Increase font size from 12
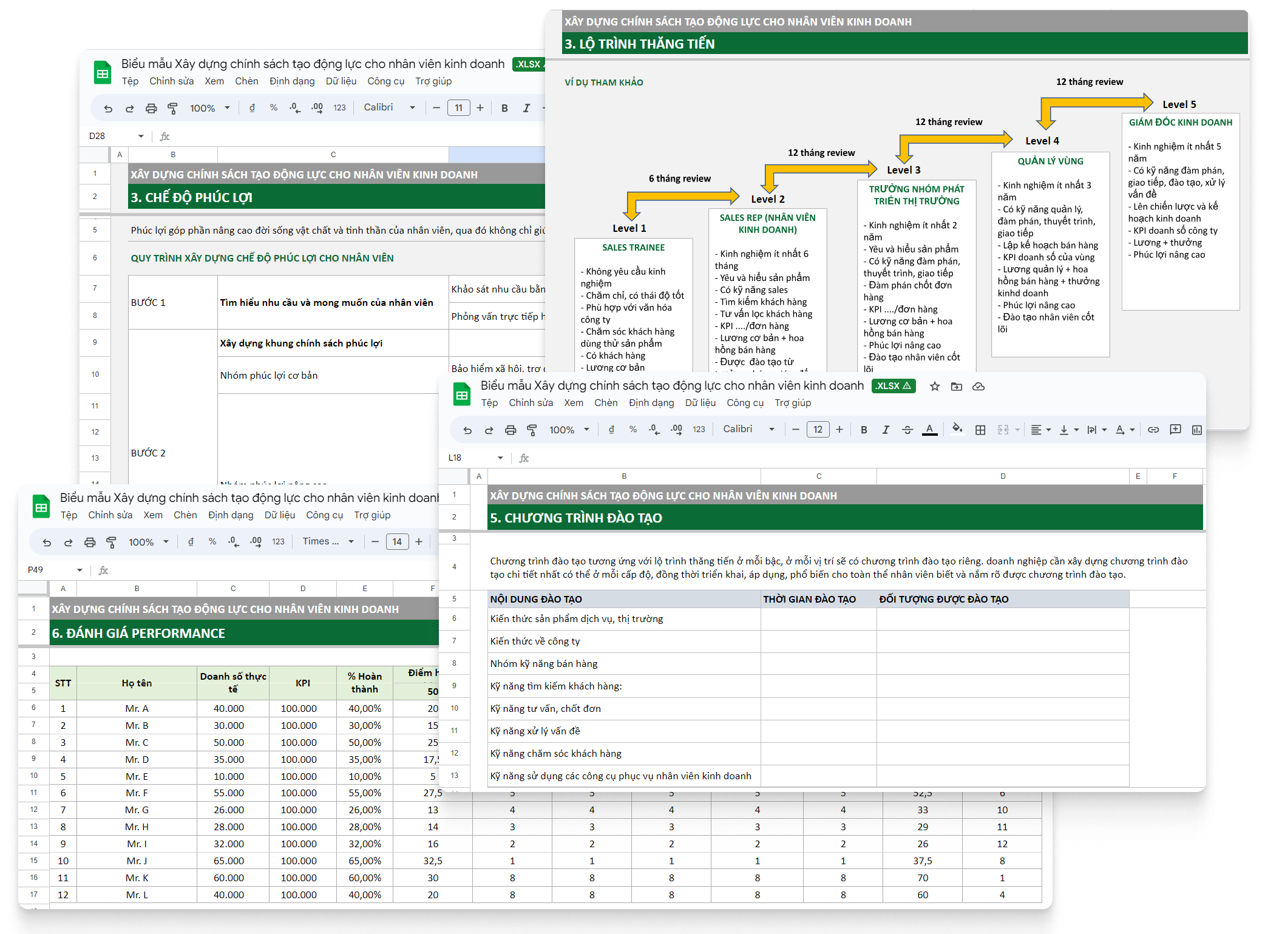 pyautogui.click(x=839, y=430)
